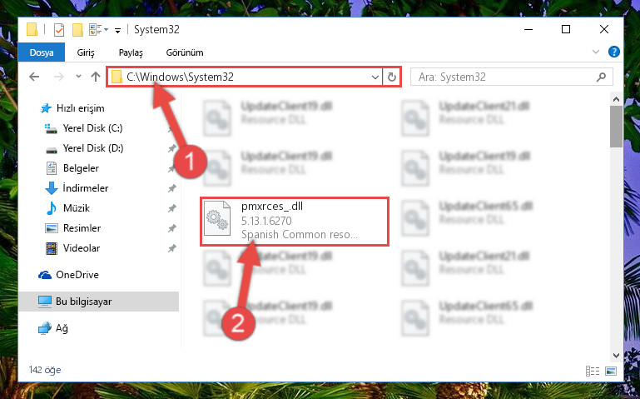Switch to large icons view layout

point(611,371)
